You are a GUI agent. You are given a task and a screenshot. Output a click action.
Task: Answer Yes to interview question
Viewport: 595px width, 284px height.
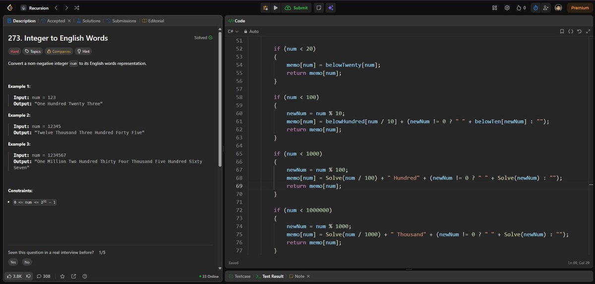13,262
